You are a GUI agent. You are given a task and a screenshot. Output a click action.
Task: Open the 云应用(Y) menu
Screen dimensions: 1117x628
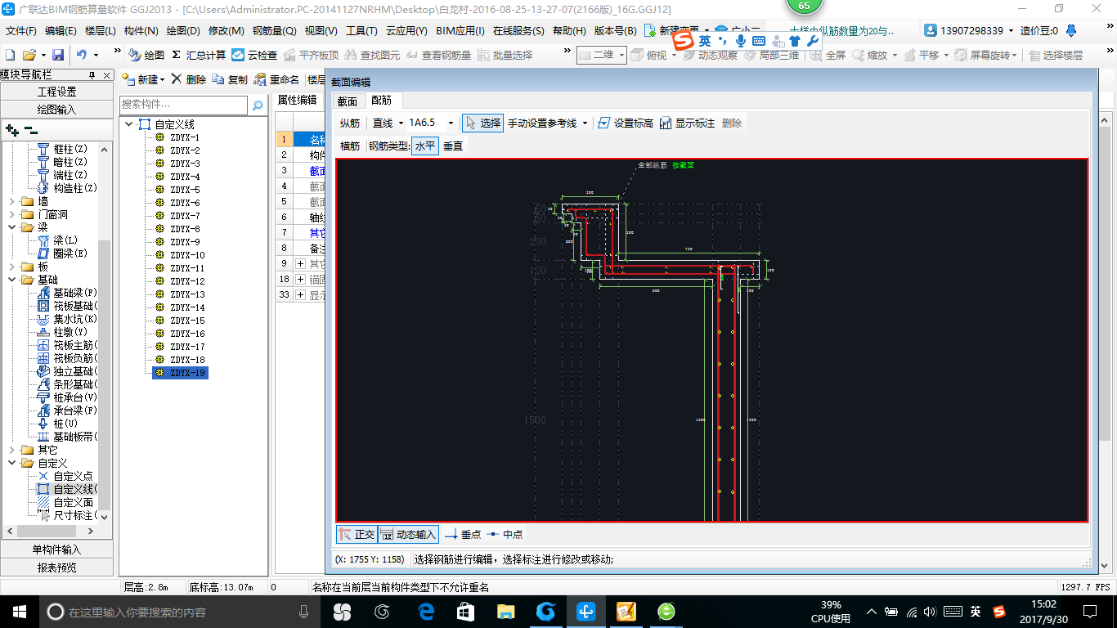point(406,30)
